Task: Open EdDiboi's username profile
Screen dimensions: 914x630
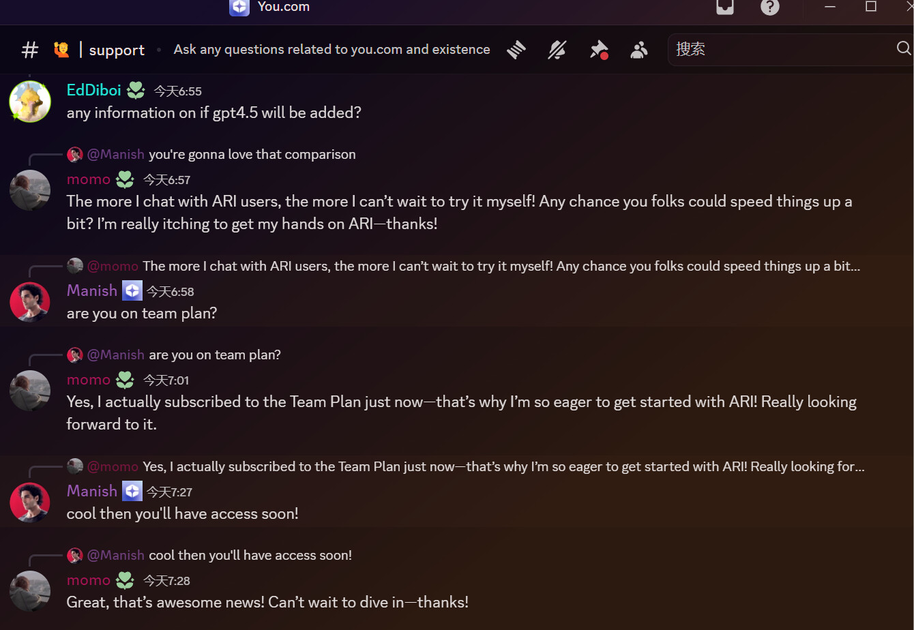Action: pyautogui.click(x=94, y=90)
